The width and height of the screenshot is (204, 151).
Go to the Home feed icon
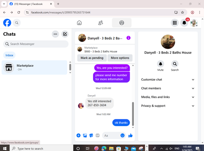click(79, 23)
